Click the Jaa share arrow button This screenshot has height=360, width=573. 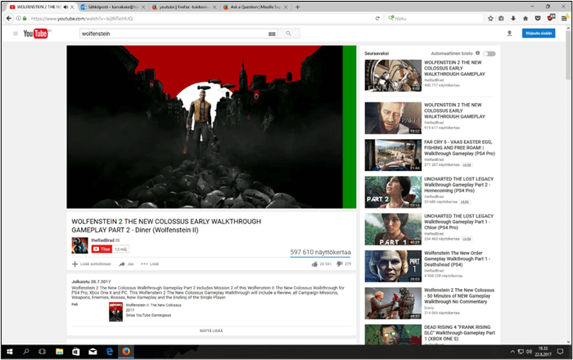126,264
